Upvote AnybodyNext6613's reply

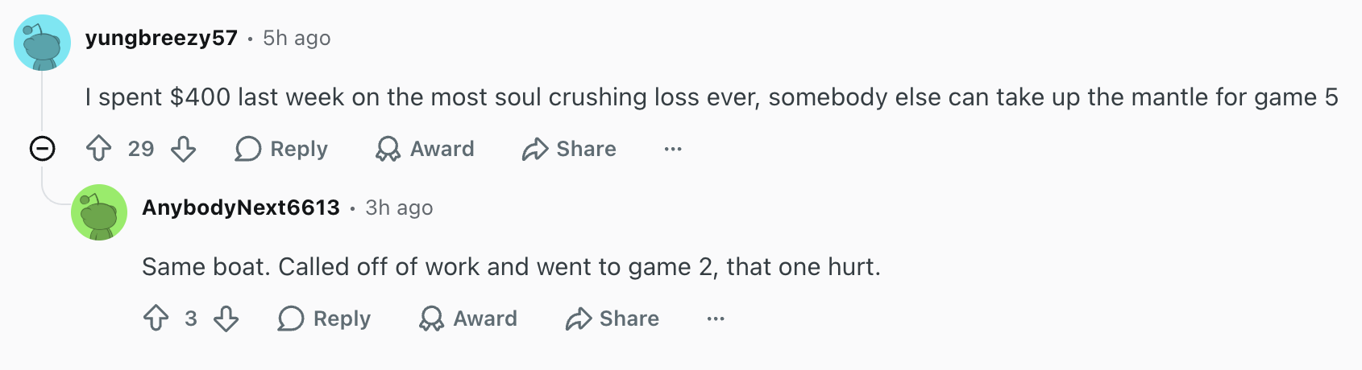point(156,319)
